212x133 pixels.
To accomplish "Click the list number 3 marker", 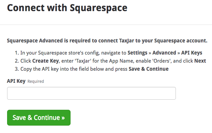I will (17, 69).
